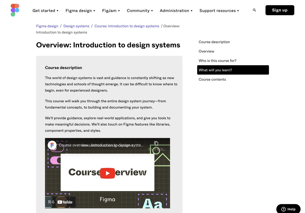The height and width of the screenshot is (213, 305).
Task: Select Who is this course for?
Action: 218,61
